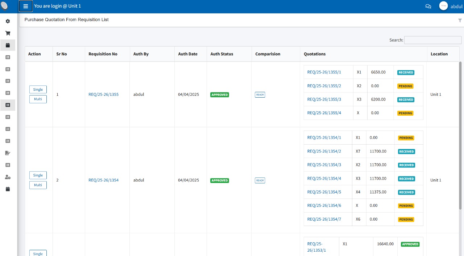Open quotation REQ/25-26/1354/6
The height and width of the screenshot is (256, 464).
pyautogui.click(x=324, y=205)
